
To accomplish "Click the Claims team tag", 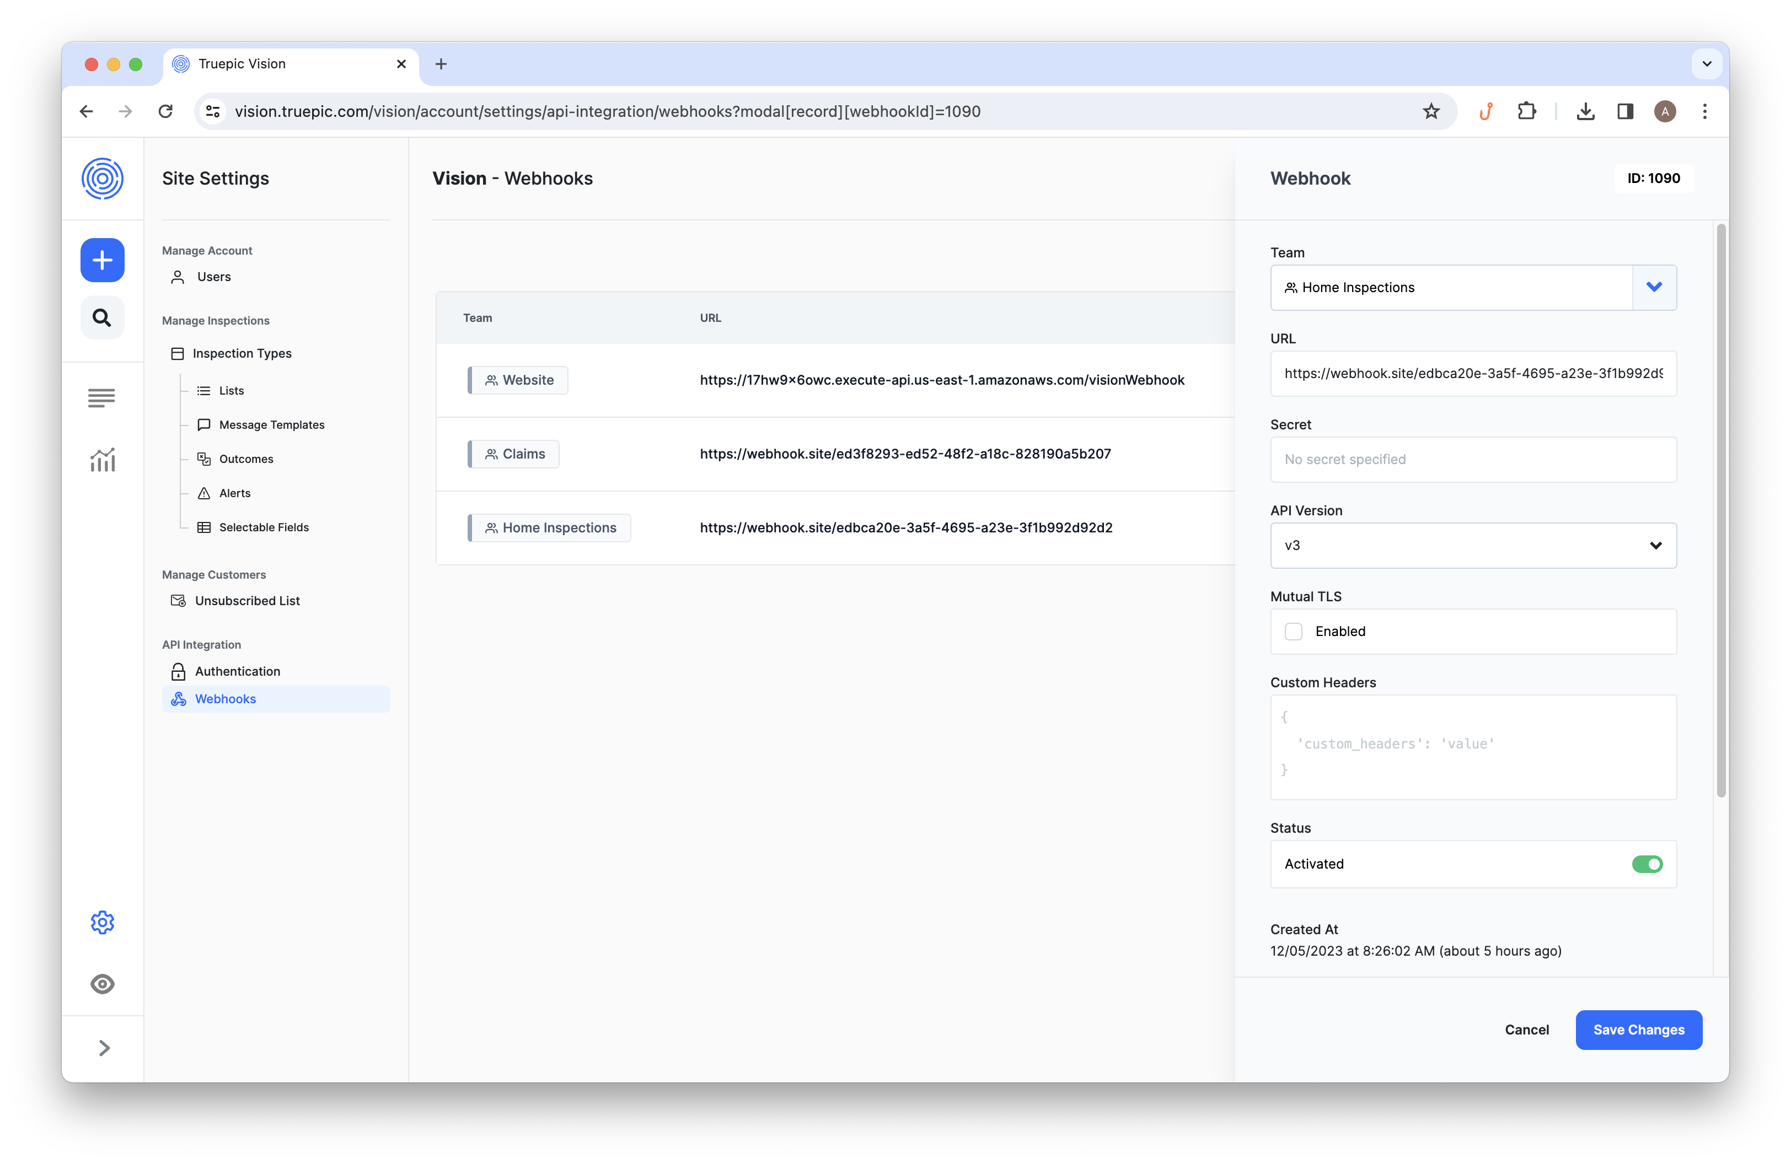I will coord(513,454).
